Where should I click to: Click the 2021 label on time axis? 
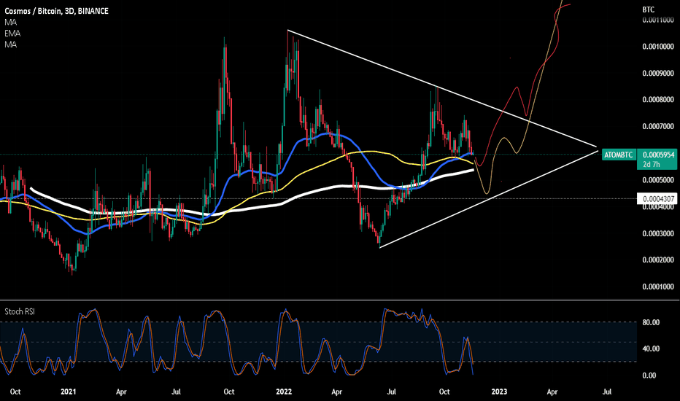68,392
